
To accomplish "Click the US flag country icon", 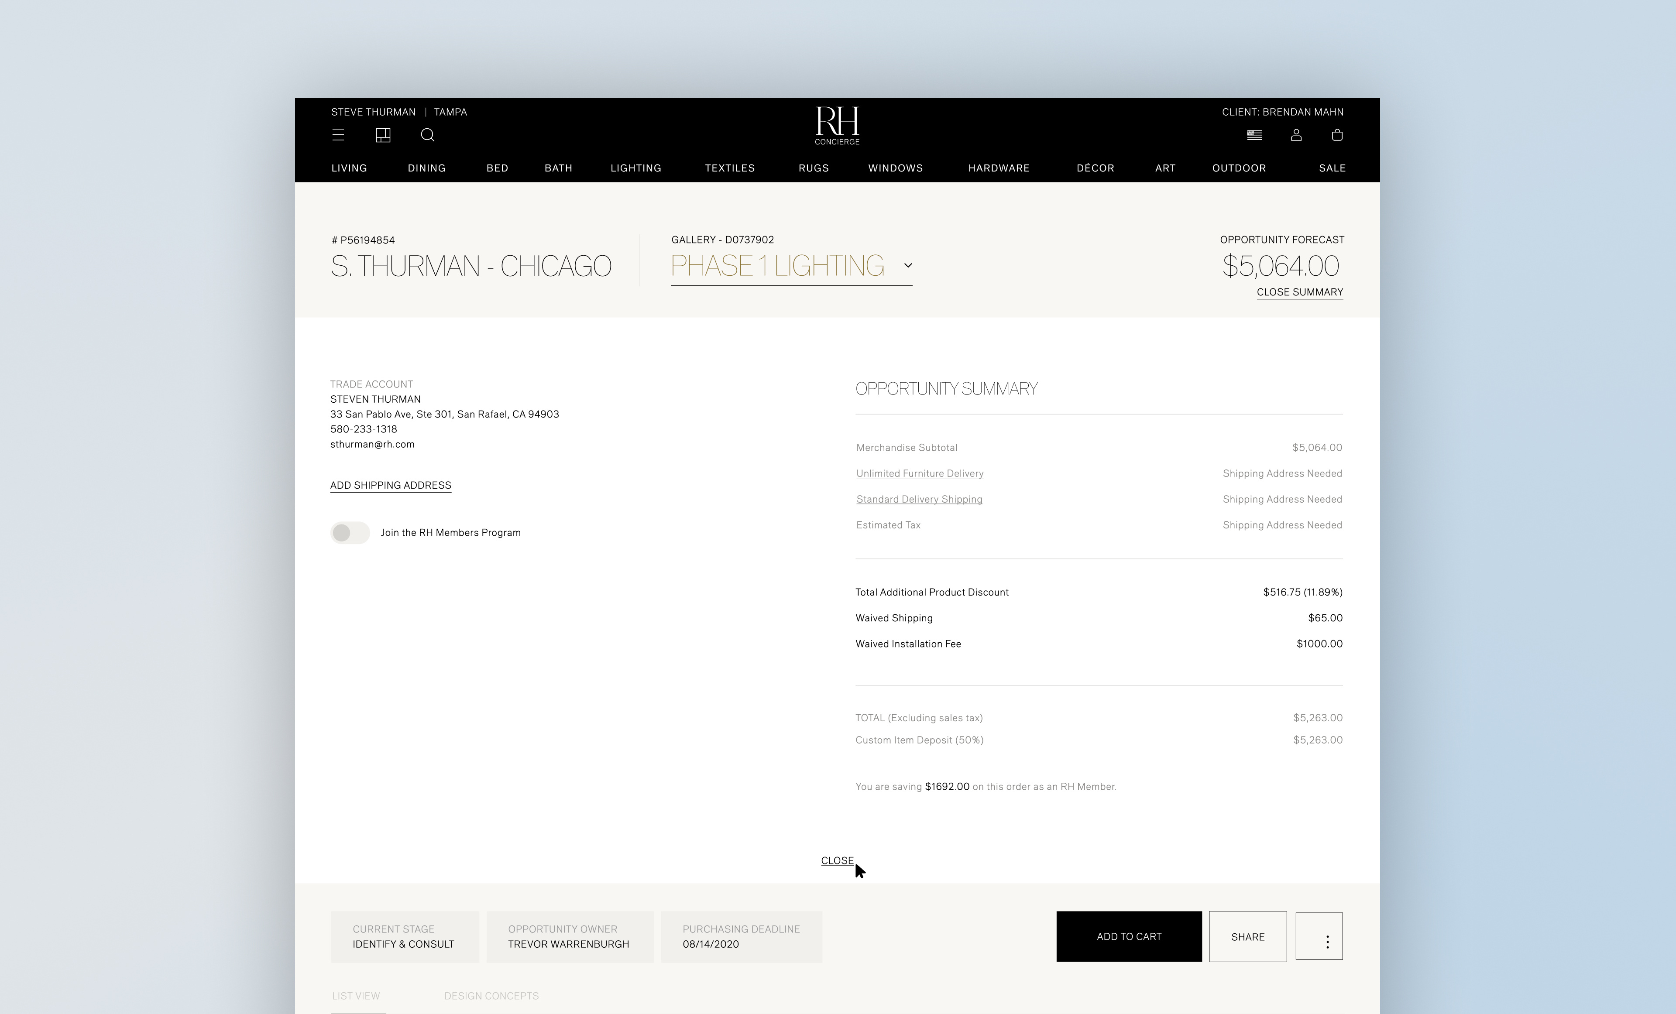I will point(1254,135).
